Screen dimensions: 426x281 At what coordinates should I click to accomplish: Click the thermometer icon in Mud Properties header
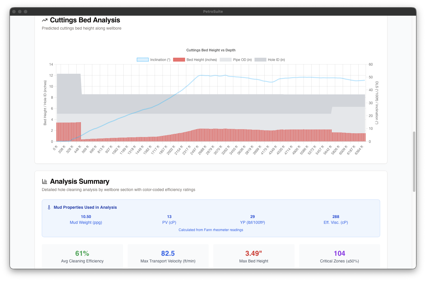tap(49, 207)
